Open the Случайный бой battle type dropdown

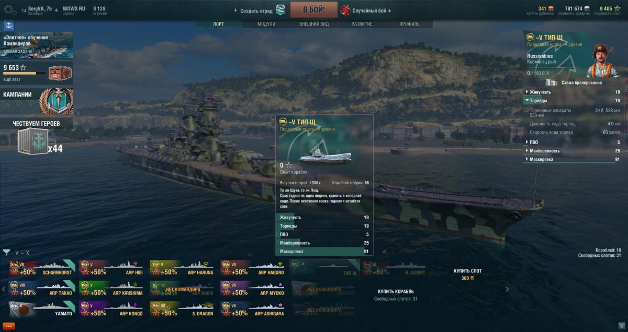366,10
